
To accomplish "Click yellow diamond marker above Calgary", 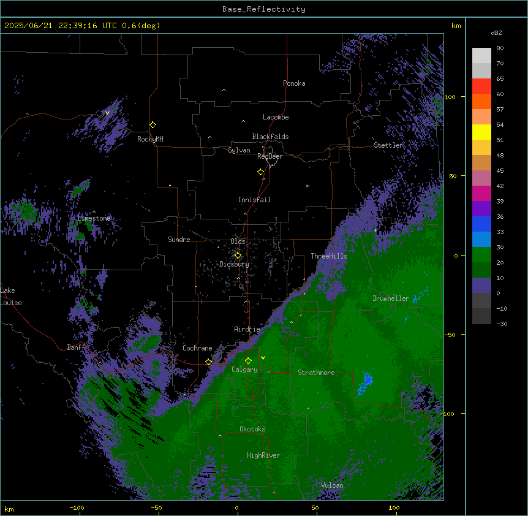I will pos(249,361).
